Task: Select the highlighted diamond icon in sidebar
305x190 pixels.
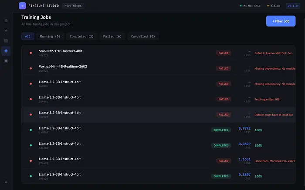Action: tap(6, 51)
